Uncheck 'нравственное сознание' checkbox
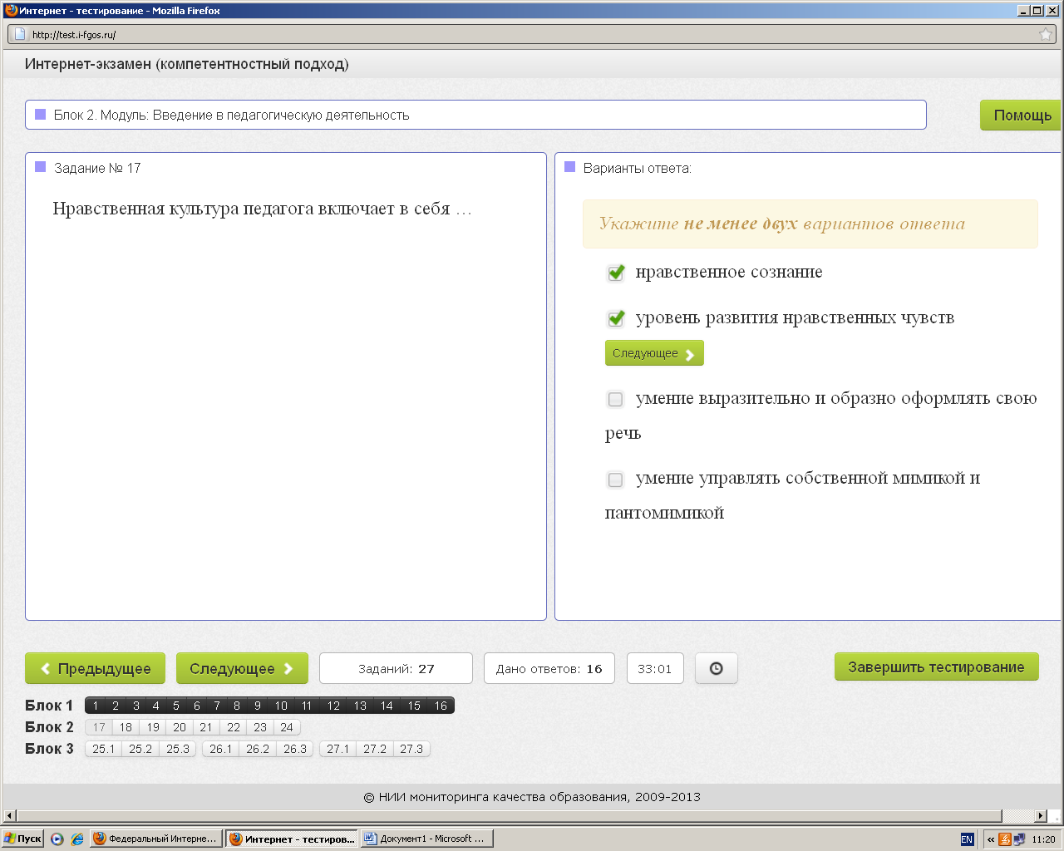This screenshot has height=851, width=1064. [x=616, y=273]
